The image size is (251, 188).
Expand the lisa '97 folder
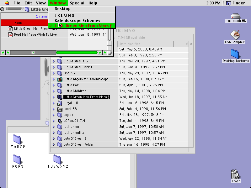pyautogui.click(x=54, y=73)
